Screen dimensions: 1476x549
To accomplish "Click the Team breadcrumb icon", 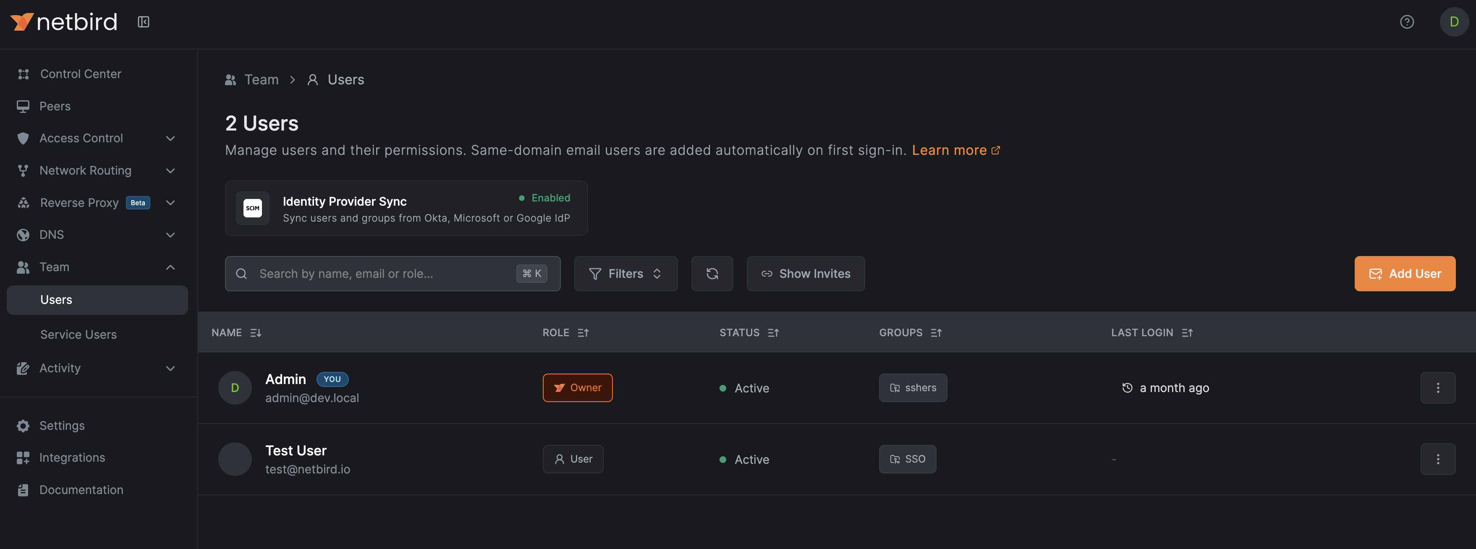I will (x=230, y=80).
